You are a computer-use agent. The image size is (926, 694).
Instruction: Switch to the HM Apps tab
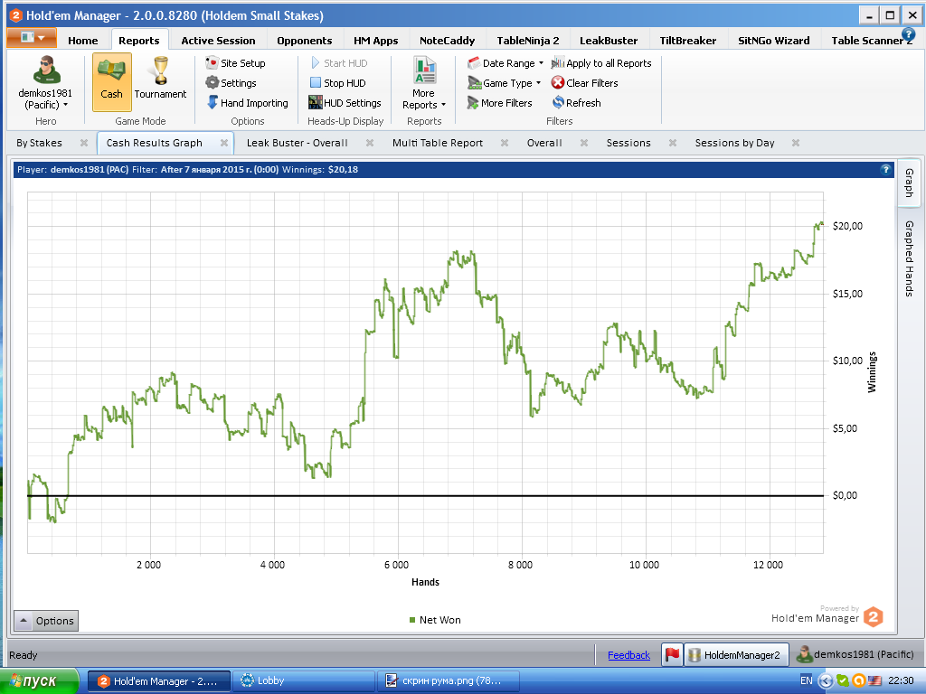pyautogui.click(x=375, y=41)
